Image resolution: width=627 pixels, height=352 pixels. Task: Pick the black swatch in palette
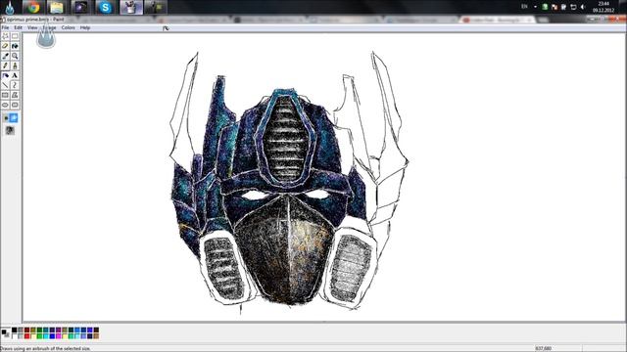pos(15,330)
